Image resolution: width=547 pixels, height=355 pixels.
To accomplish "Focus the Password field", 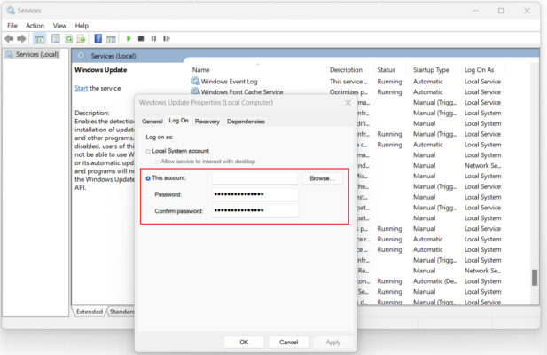I will tap(255, 194).
